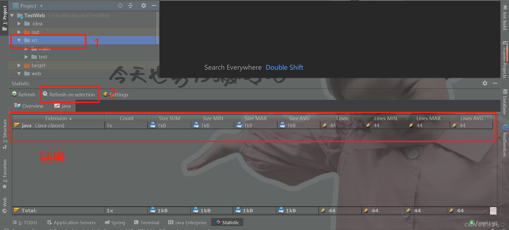Sort by Size MAX column header
The image size is (509, 230).
pyautogui.click(x=256, y=118)
